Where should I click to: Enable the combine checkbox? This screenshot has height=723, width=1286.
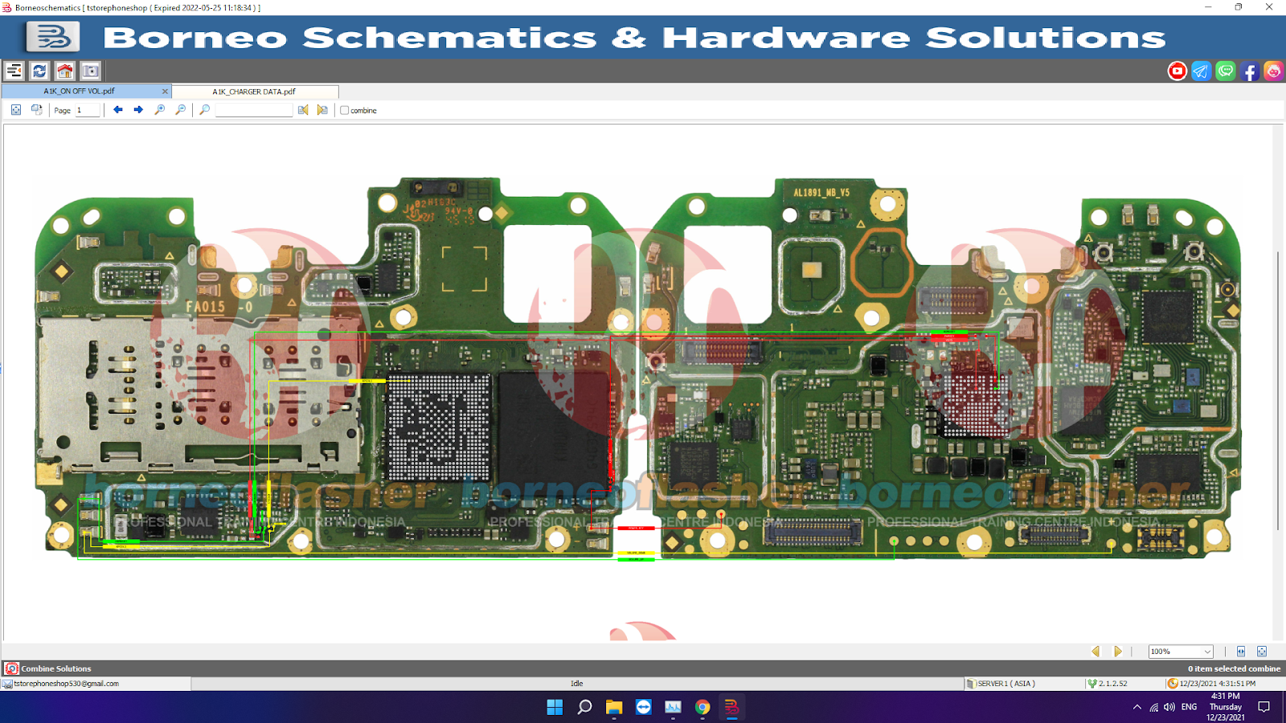345,110
